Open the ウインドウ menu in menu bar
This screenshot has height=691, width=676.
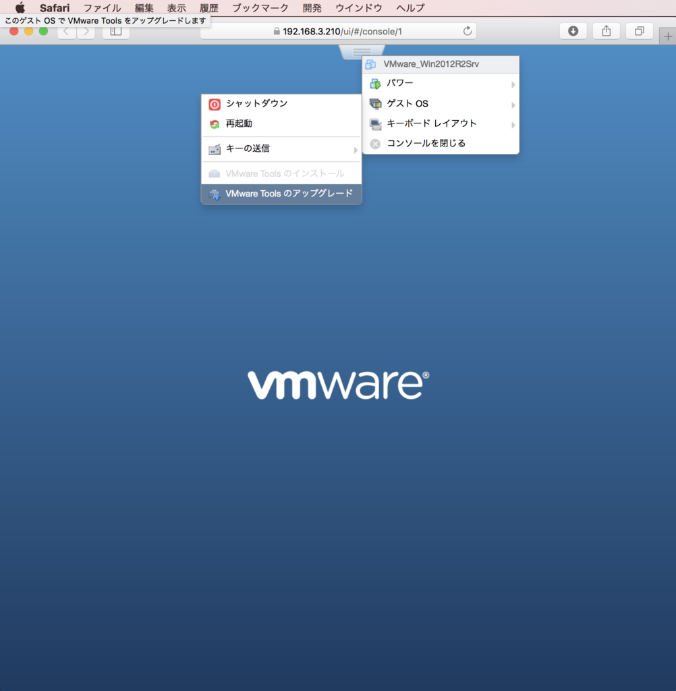(359, 8)
